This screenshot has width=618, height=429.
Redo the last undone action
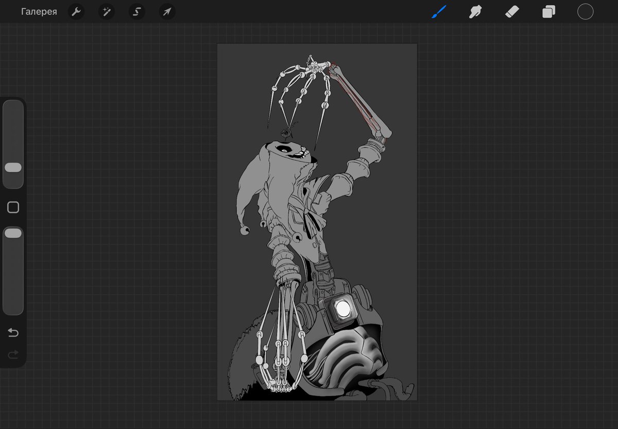pyautogui.click(x=13, y=354)
